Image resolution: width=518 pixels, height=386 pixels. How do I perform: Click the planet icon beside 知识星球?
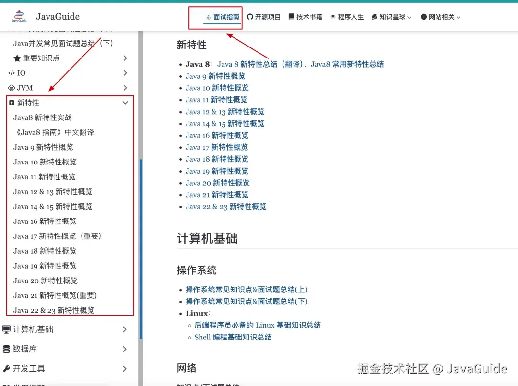[x=374, y=17]
